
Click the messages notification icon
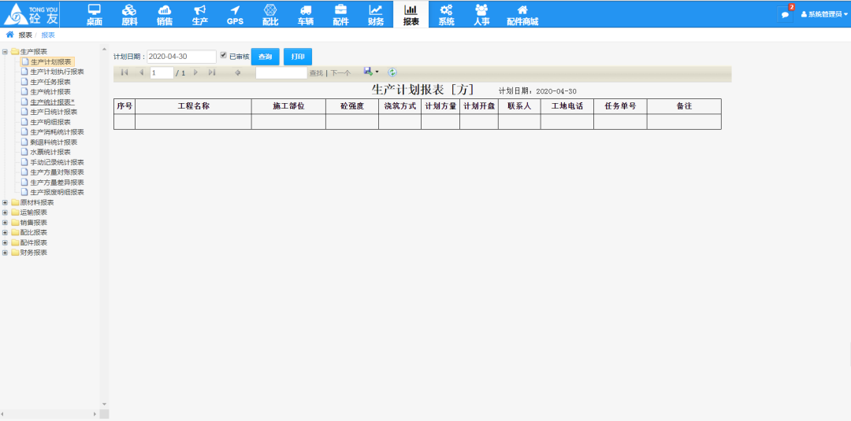click(x=785, y=14)
